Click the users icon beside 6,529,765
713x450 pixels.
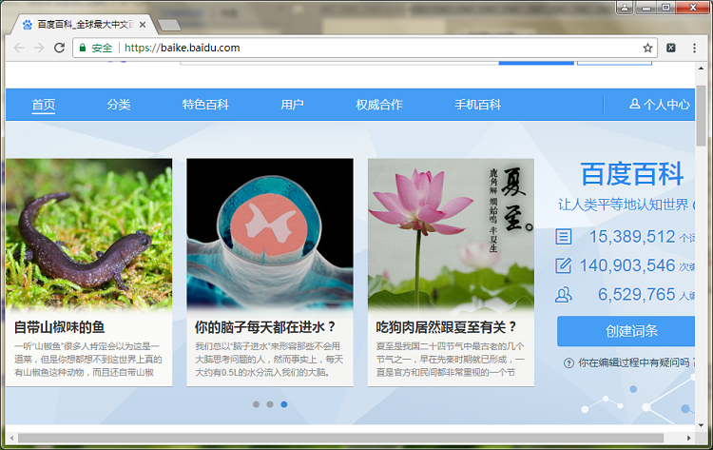[x=564, y=295]
